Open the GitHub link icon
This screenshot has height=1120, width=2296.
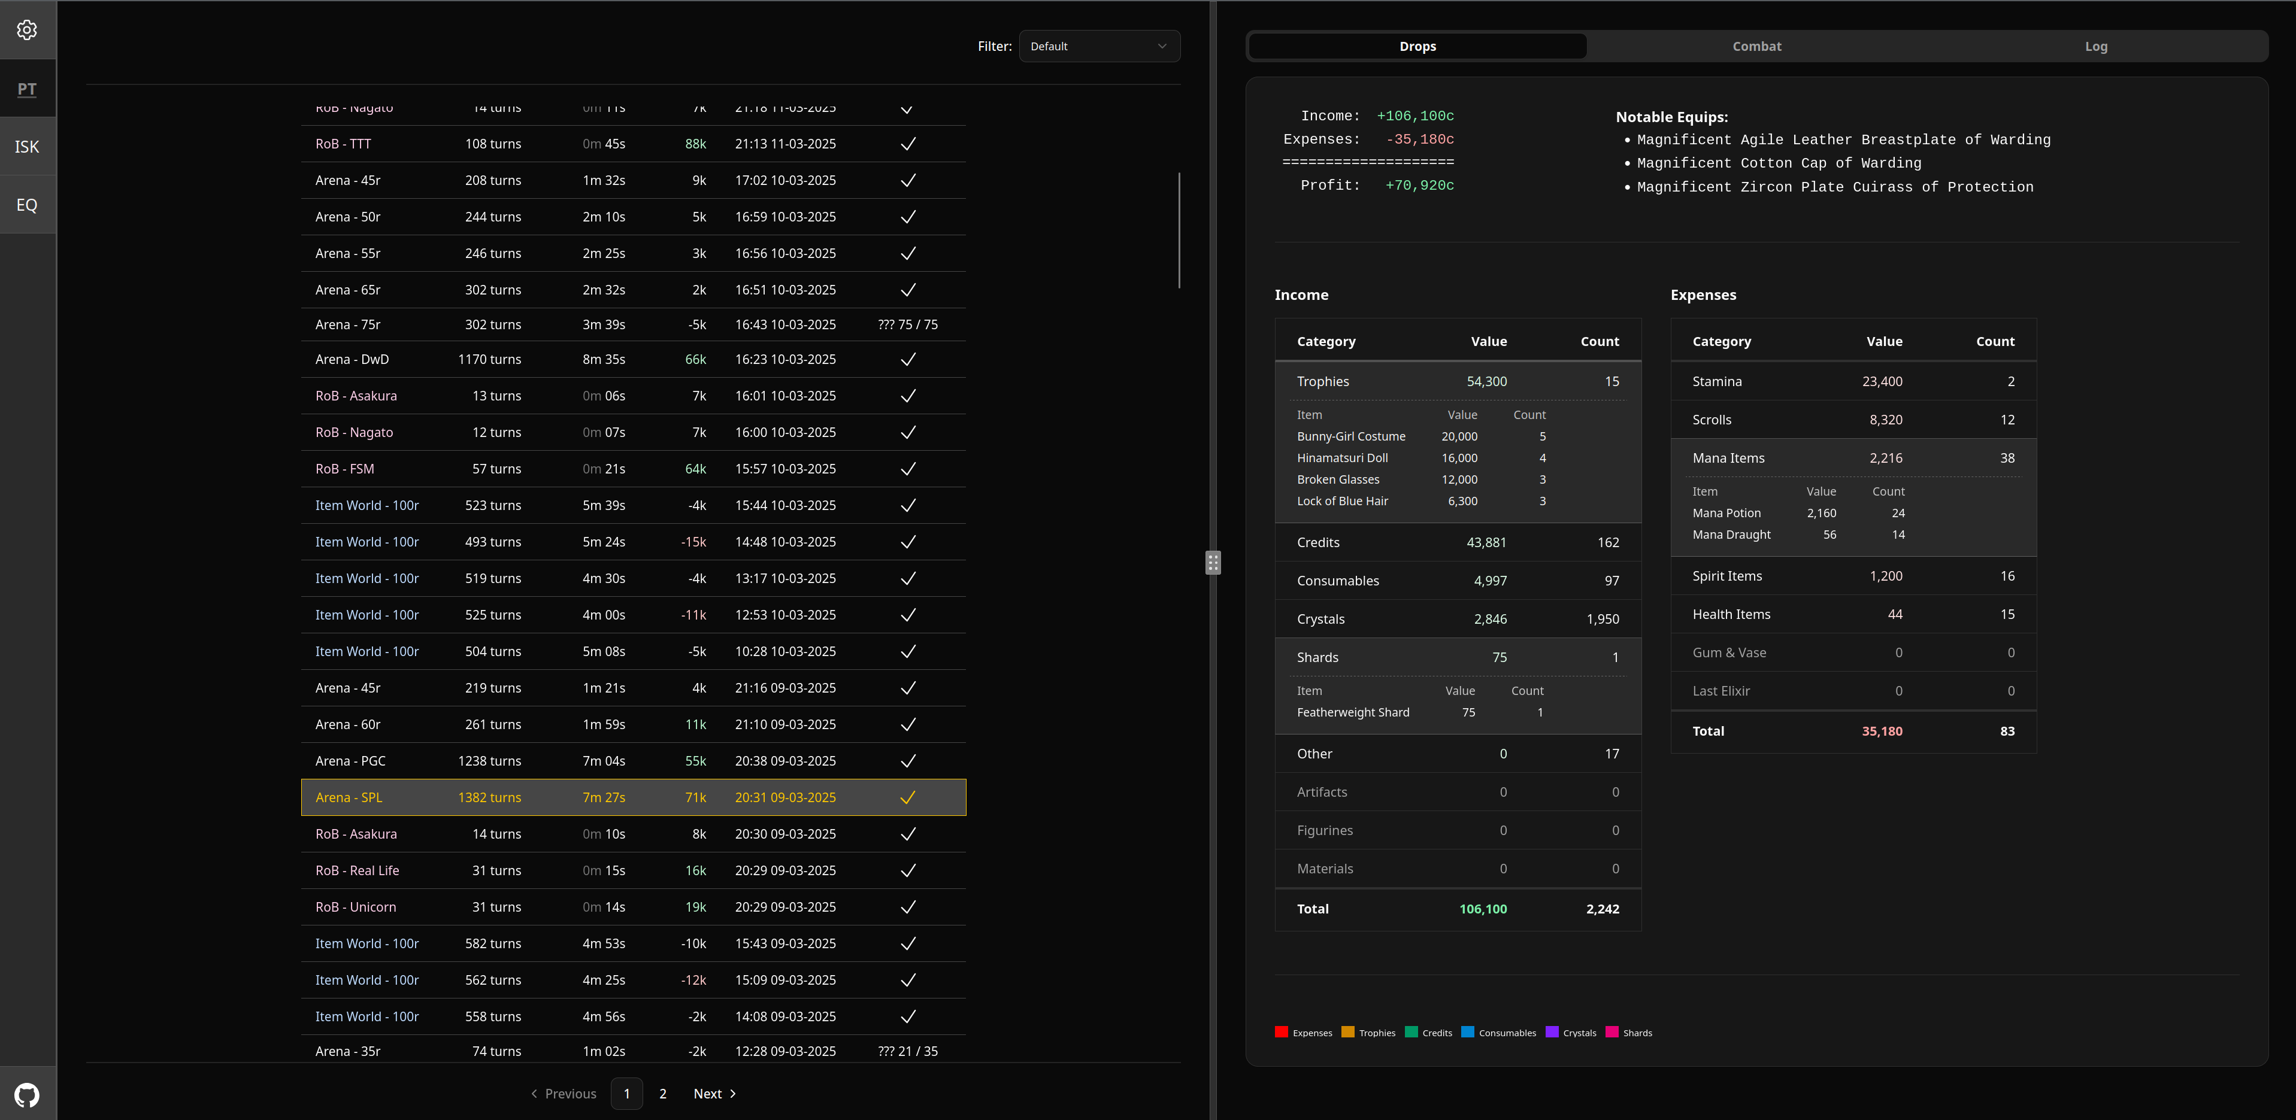[27, 1094]
